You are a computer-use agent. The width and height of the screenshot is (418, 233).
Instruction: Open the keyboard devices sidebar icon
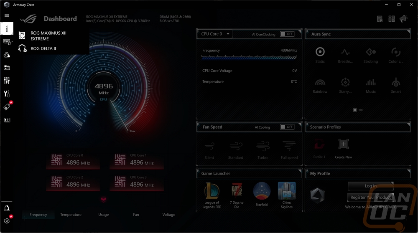tap(7, 42)
